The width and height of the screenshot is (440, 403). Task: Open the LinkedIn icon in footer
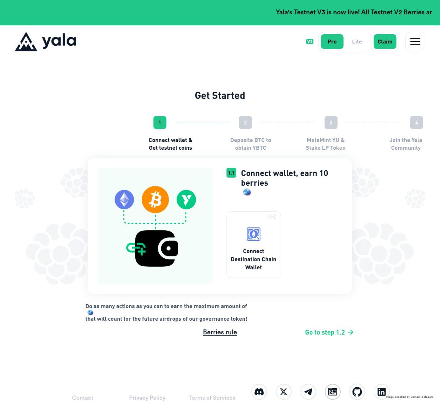point(382,392)
